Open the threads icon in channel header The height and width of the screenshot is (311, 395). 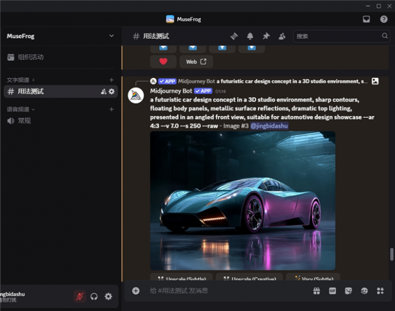tap(234, 36)
